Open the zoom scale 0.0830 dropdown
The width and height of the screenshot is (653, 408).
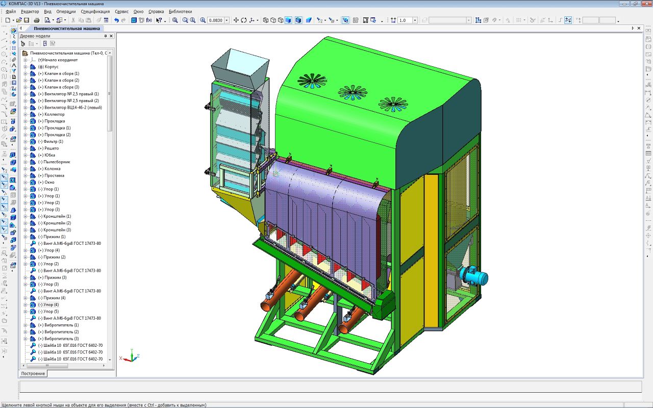click(227, 20)
